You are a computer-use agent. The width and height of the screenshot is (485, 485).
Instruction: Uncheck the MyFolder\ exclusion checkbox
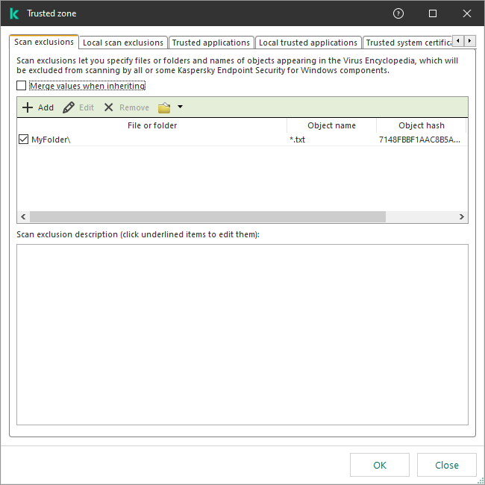coord(24,140)
